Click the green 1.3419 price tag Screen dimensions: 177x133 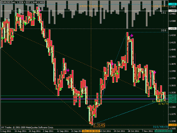tap(173, 102)
